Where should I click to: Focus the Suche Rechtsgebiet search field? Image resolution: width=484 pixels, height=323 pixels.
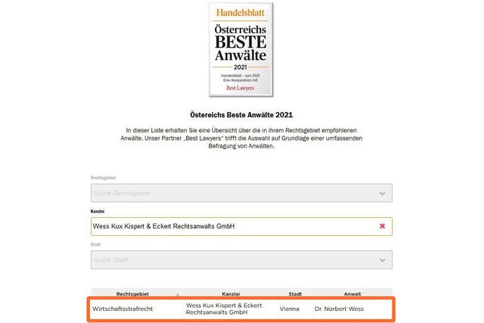pyautogui.click(x=241, y=193)
